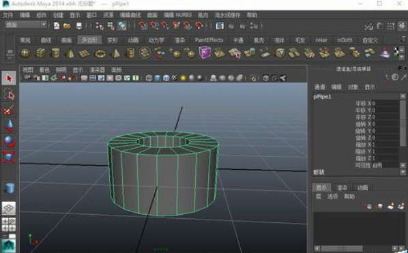Open scene with the folder icon
Screen dimensions: 408x253
(x=67, y=26)
